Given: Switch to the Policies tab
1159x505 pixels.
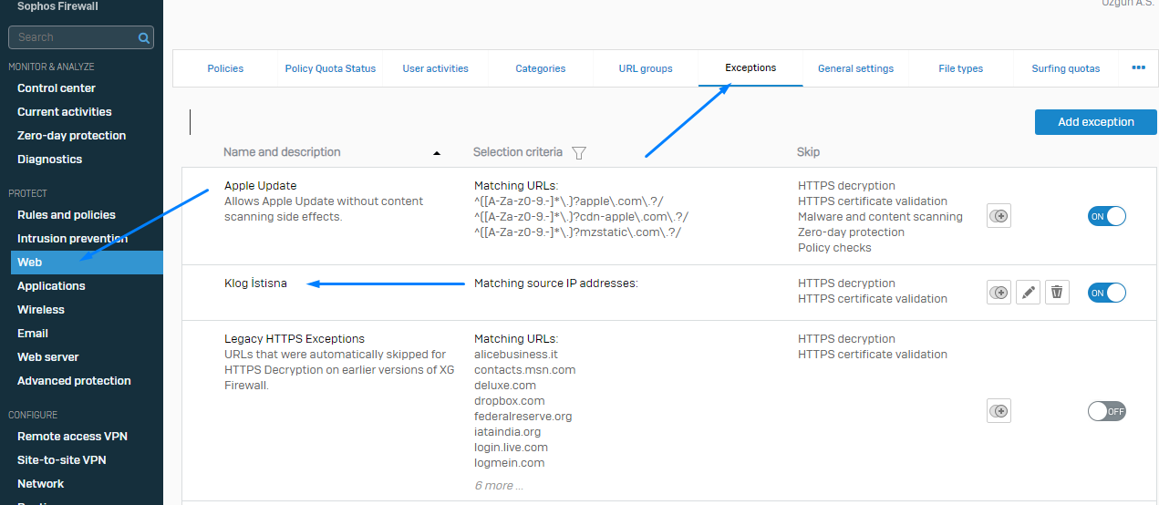Looking at the screenshot, I should [x=225, y=68].
